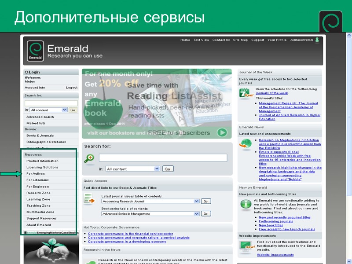This screenshot has height=264, width=352.
Task: Open Advanced search in sidebar
Action: tap(40, 117)
